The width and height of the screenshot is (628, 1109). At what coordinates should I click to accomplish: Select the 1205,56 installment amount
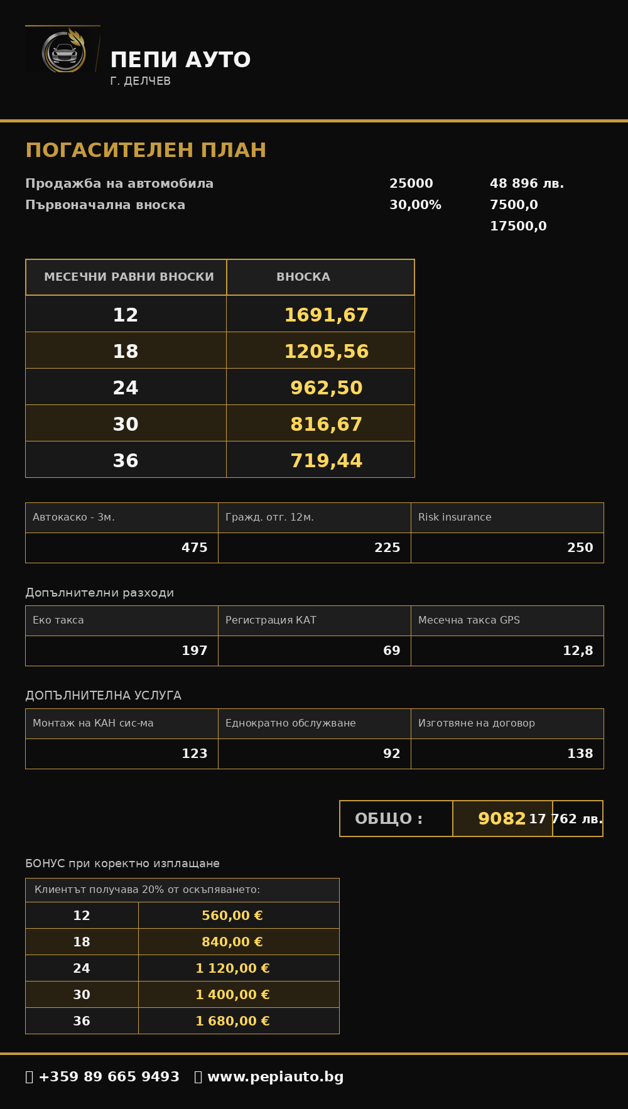[x=327, y=351]
